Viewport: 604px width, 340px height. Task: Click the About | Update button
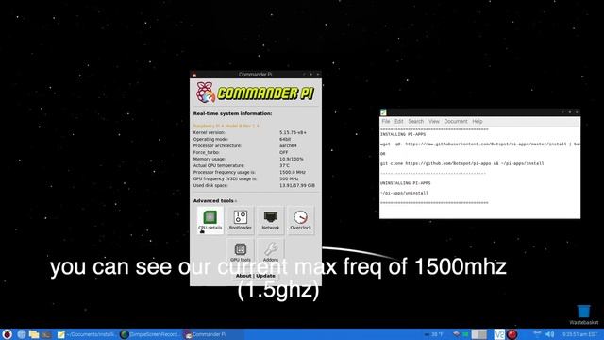pos(256,276)
